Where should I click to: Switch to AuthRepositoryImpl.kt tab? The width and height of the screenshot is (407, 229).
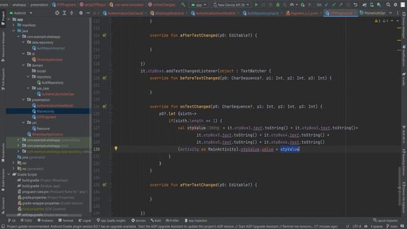263,13
